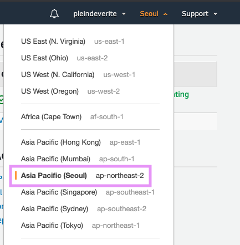Switch to Asia Pacific (Mumbai) region
The width and height of the screenshot is (240, 245).
point(78,159)
